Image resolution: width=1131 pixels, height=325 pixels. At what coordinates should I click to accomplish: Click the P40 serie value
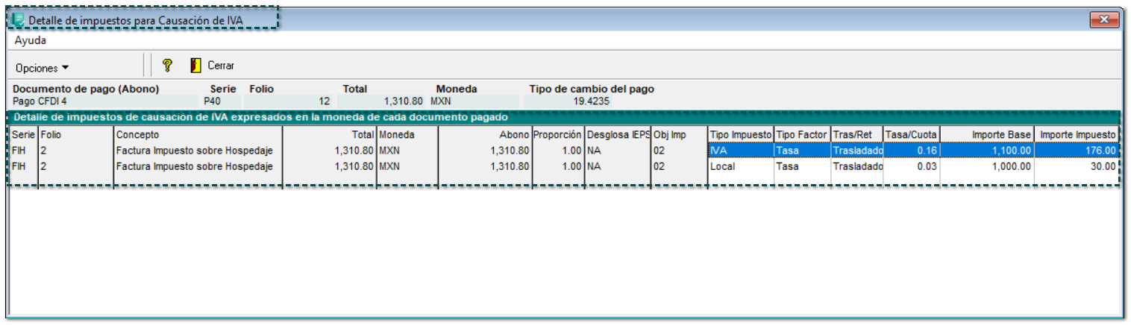212,101
